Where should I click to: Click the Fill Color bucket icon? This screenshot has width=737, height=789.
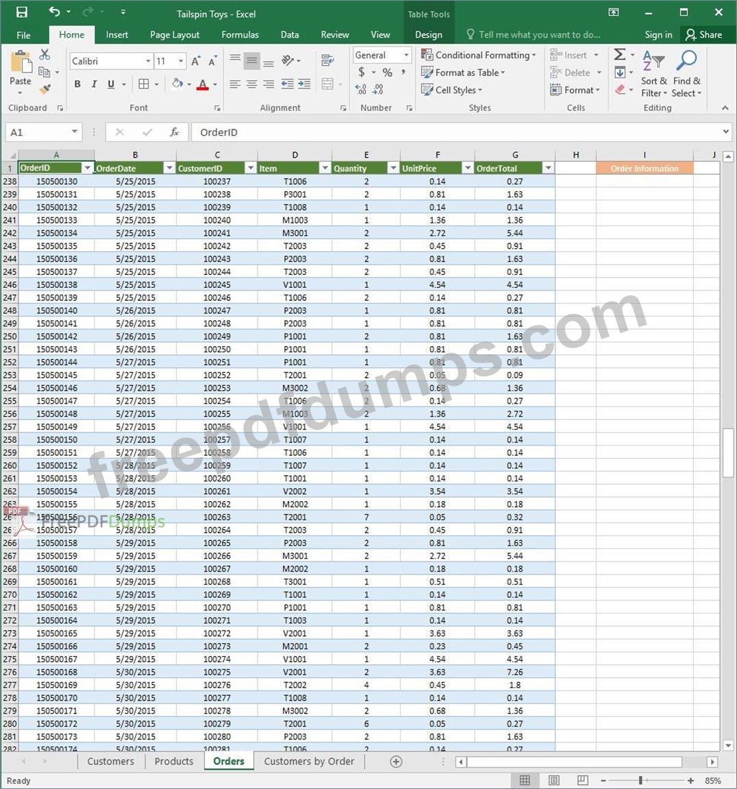pyautogui.click(x=177, y=84)
